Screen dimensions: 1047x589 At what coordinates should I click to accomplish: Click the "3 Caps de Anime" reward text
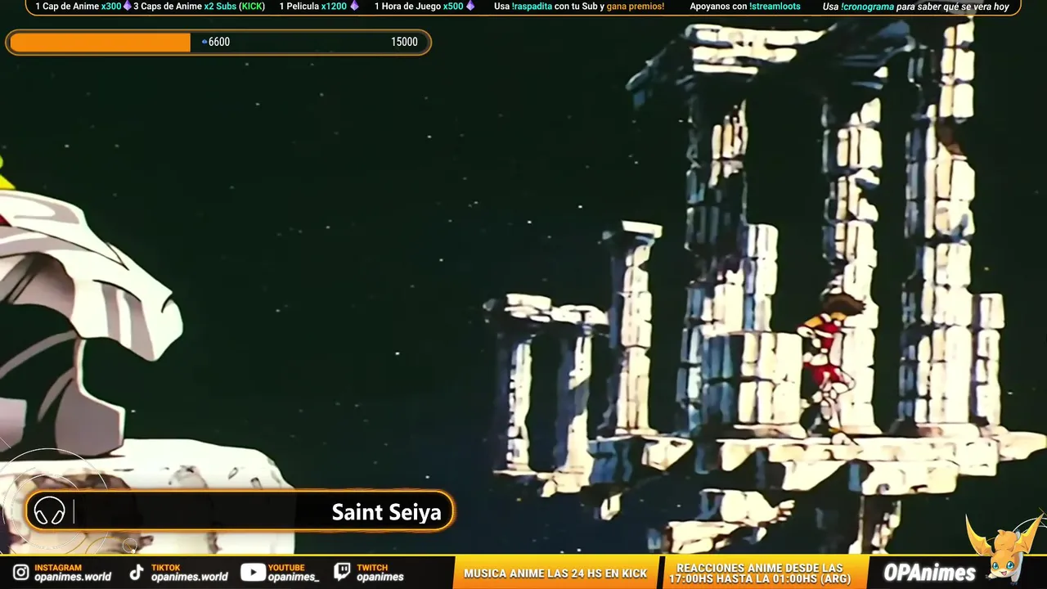pyautogui.click(x=168, y=7)
